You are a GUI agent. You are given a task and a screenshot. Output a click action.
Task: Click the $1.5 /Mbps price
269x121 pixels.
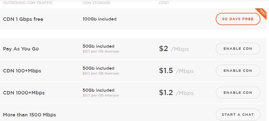click(x=176, y=71)
